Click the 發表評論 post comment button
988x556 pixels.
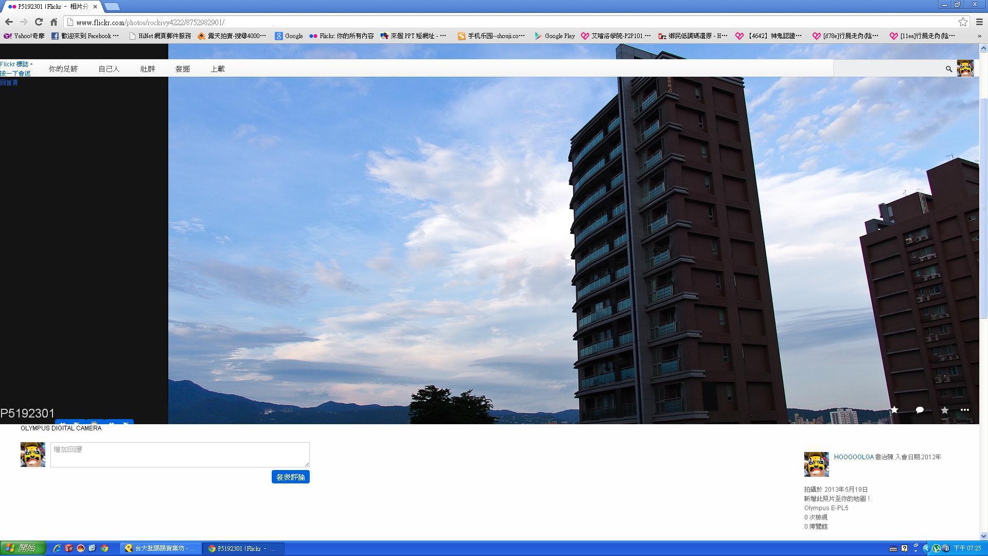[290, 477]
